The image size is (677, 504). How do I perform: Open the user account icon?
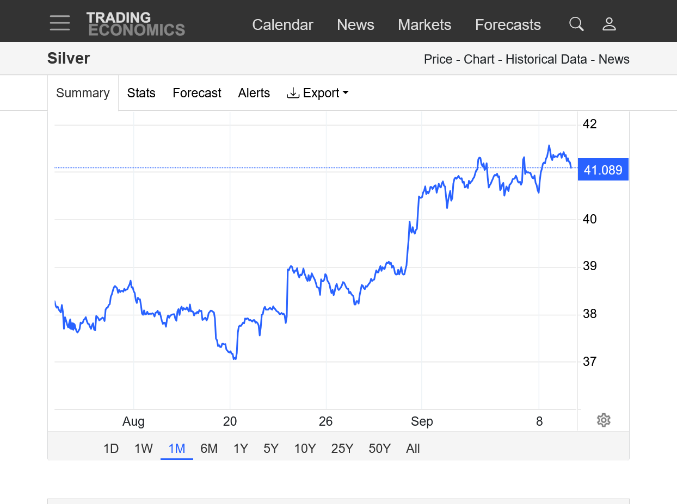[x=609, y=24]
